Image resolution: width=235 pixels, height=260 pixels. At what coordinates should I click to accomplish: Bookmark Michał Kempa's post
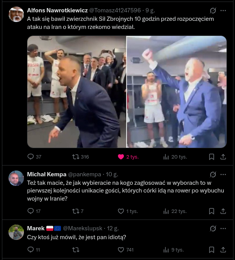point(211,211)
